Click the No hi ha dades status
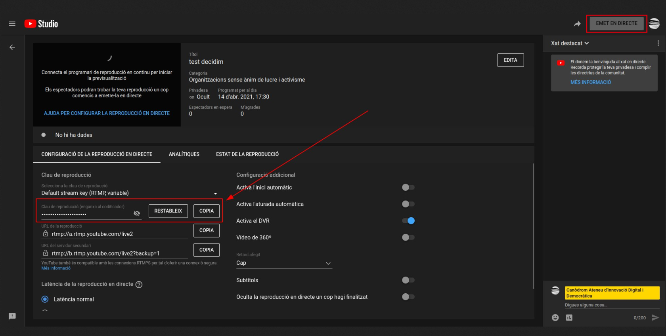The image size is (666, 336). 74,135
